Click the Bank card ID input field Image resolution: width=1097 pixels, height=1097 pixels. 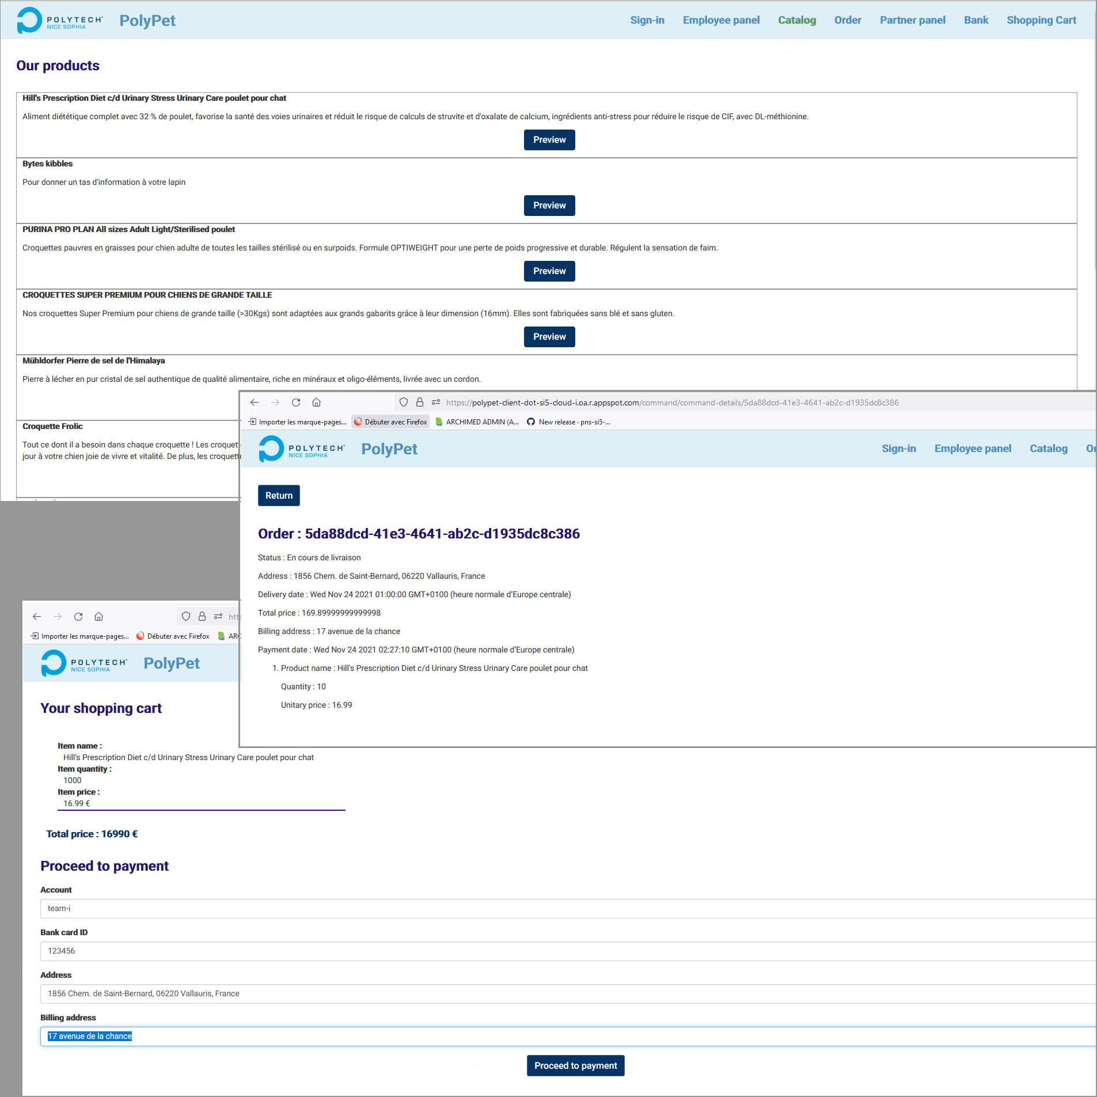(x=567, y=951)
